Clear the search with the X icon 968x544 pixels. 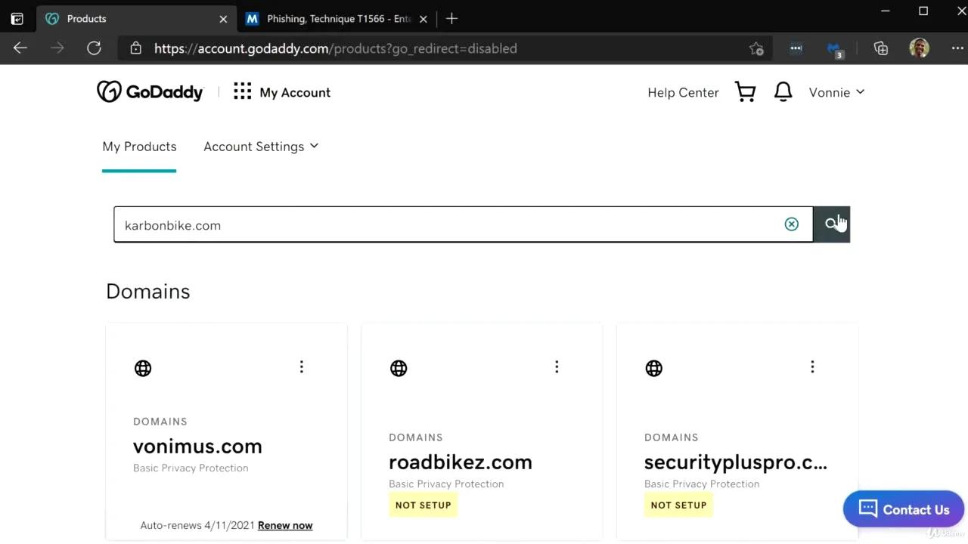(792, 224)
